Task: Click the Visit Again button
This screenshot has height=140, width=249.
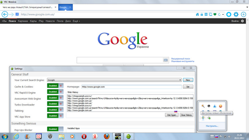Action: [x=171, y=115]
